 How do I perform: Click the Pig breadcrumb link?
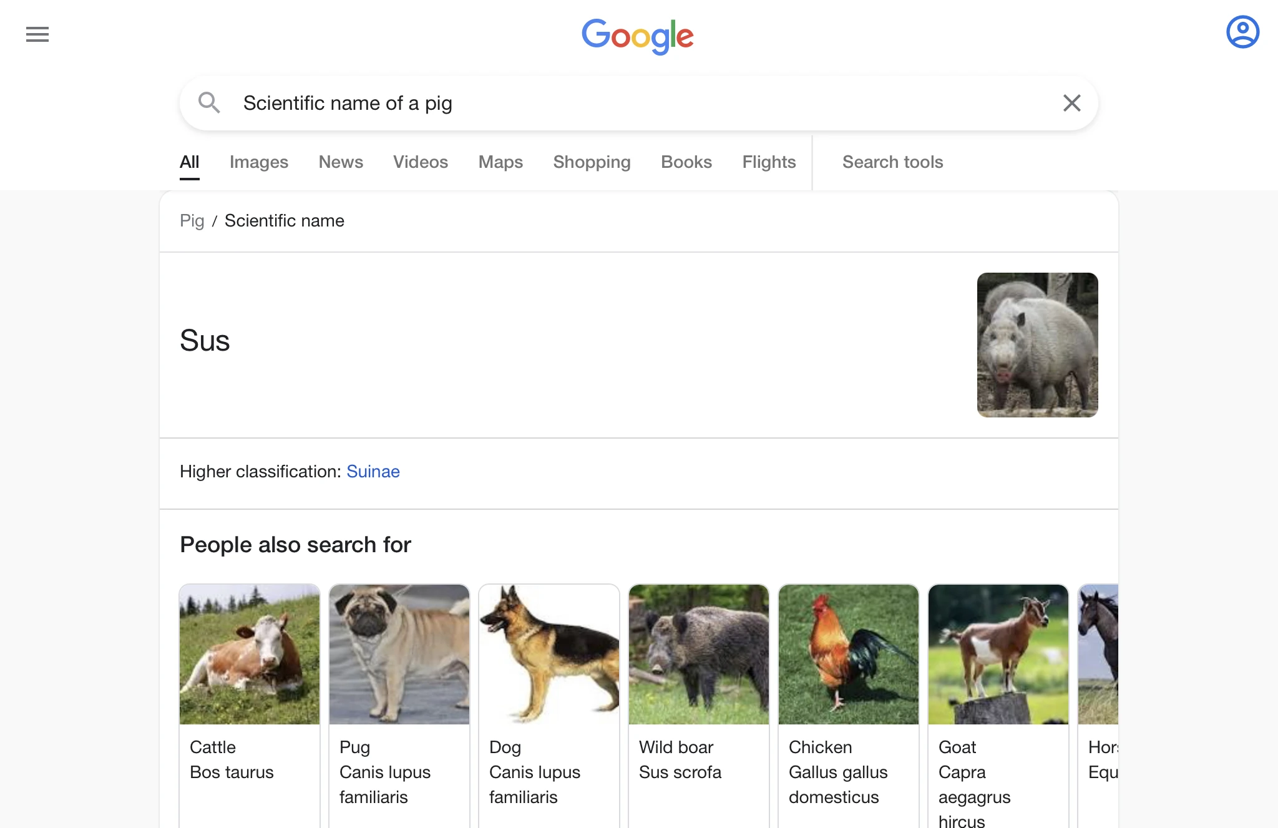pos(192,221)
